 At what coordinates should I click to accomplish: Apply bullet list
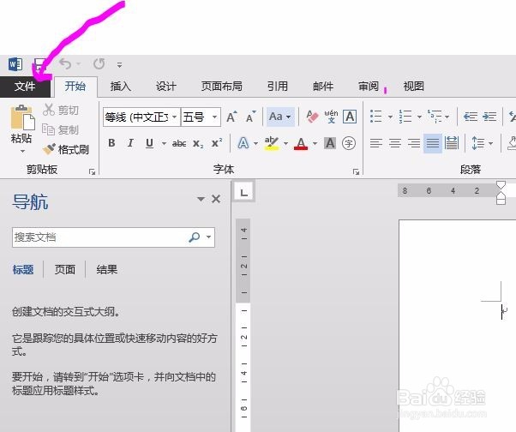tap(376, 117)
